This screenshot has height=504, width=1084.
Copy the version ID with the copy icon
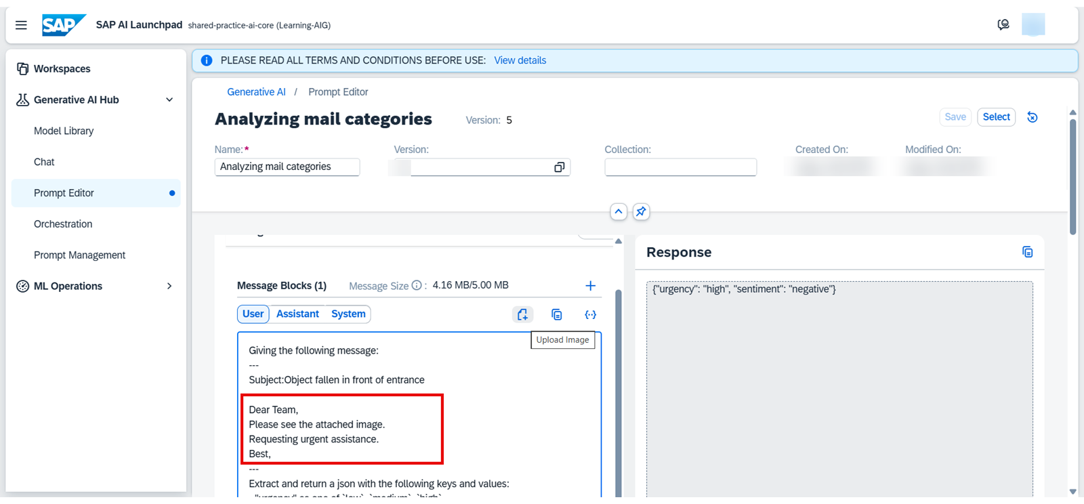(559, 167)
